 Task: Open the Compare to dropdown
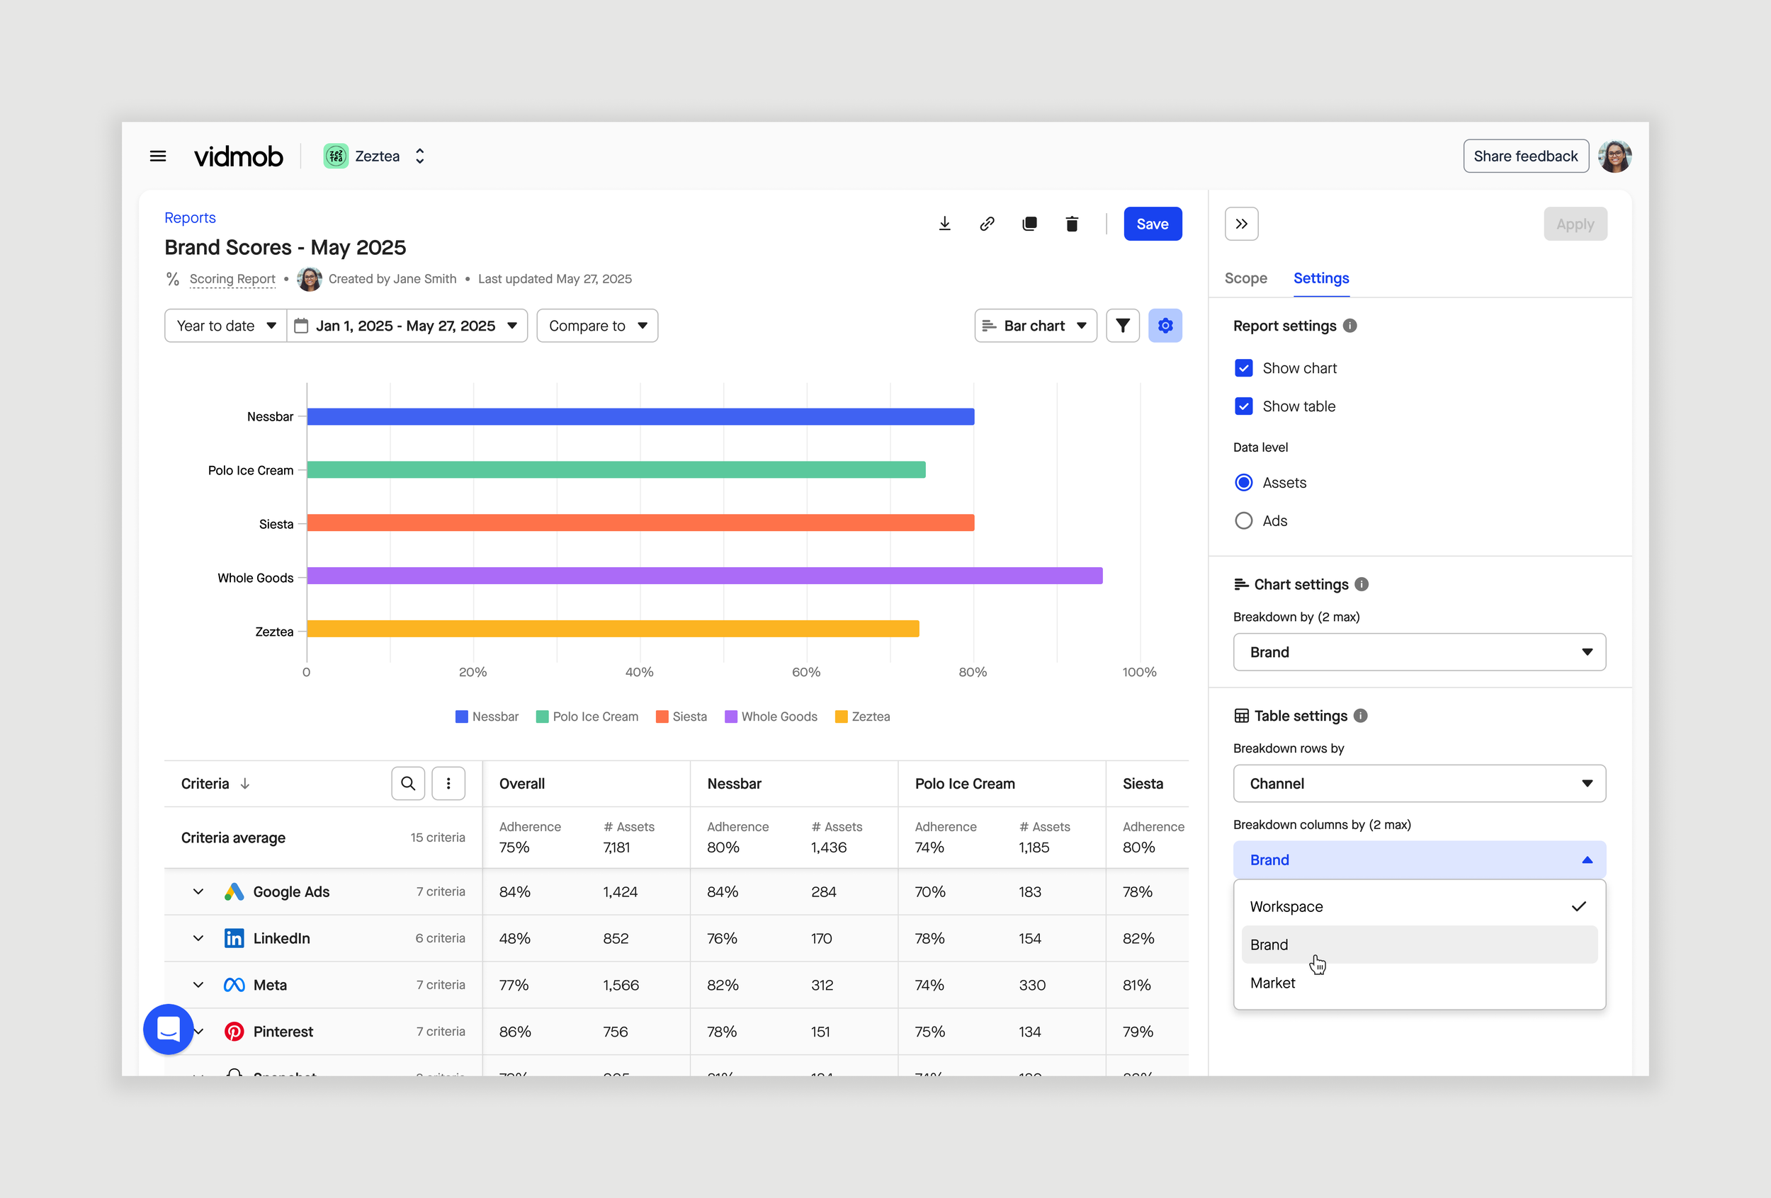coord(596,325)
